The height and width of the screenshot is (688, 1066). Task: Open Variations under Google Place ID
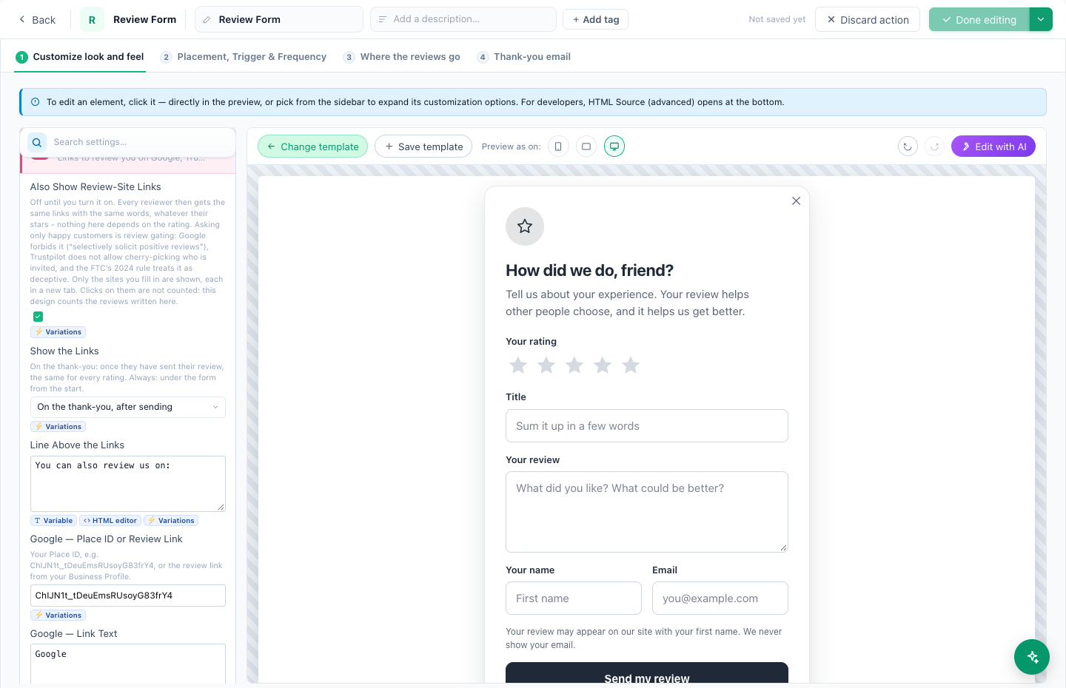[x=58, y=616]
